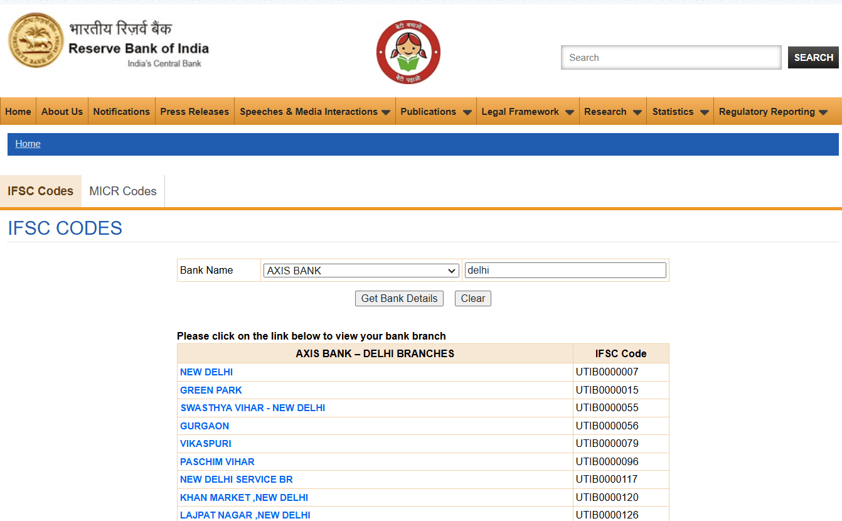Open the GREEN PARK branch link
This screenshot has height=521, width=842.
[x=211, y=390]
